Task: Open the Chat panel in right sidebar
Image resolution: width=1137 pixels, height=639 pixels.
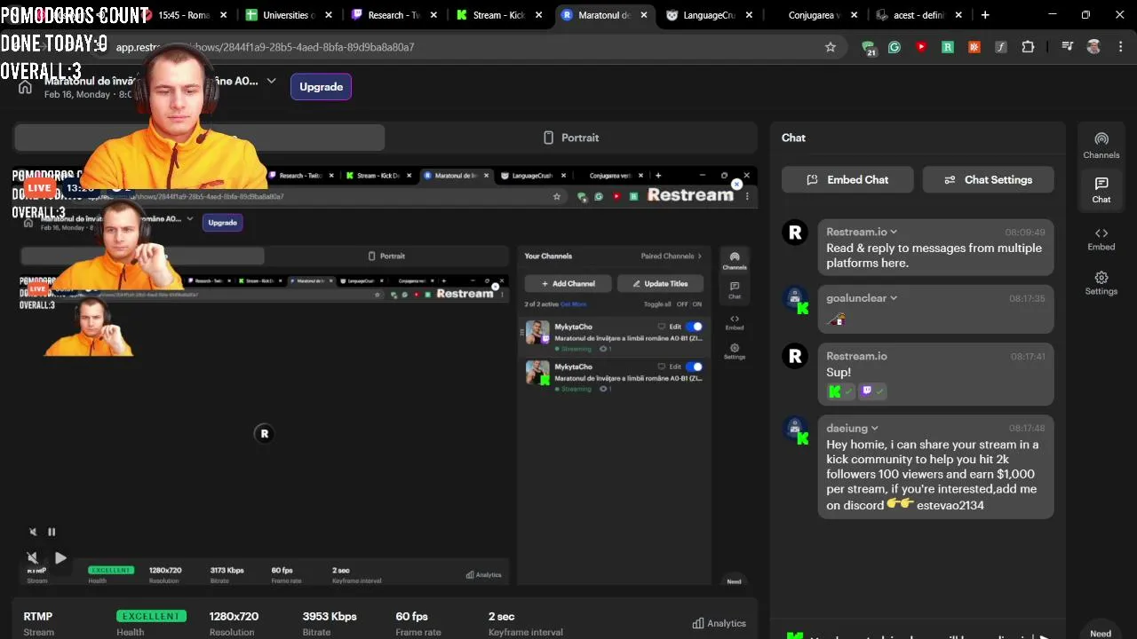Action: click(x=1101, y=189)
